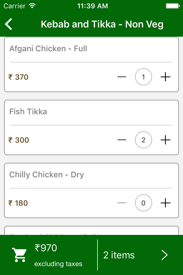The height and width of the screenshot is (275, 183).
Task: Select the Afgani Chicken quantity circle
Action: click(144, 77)
